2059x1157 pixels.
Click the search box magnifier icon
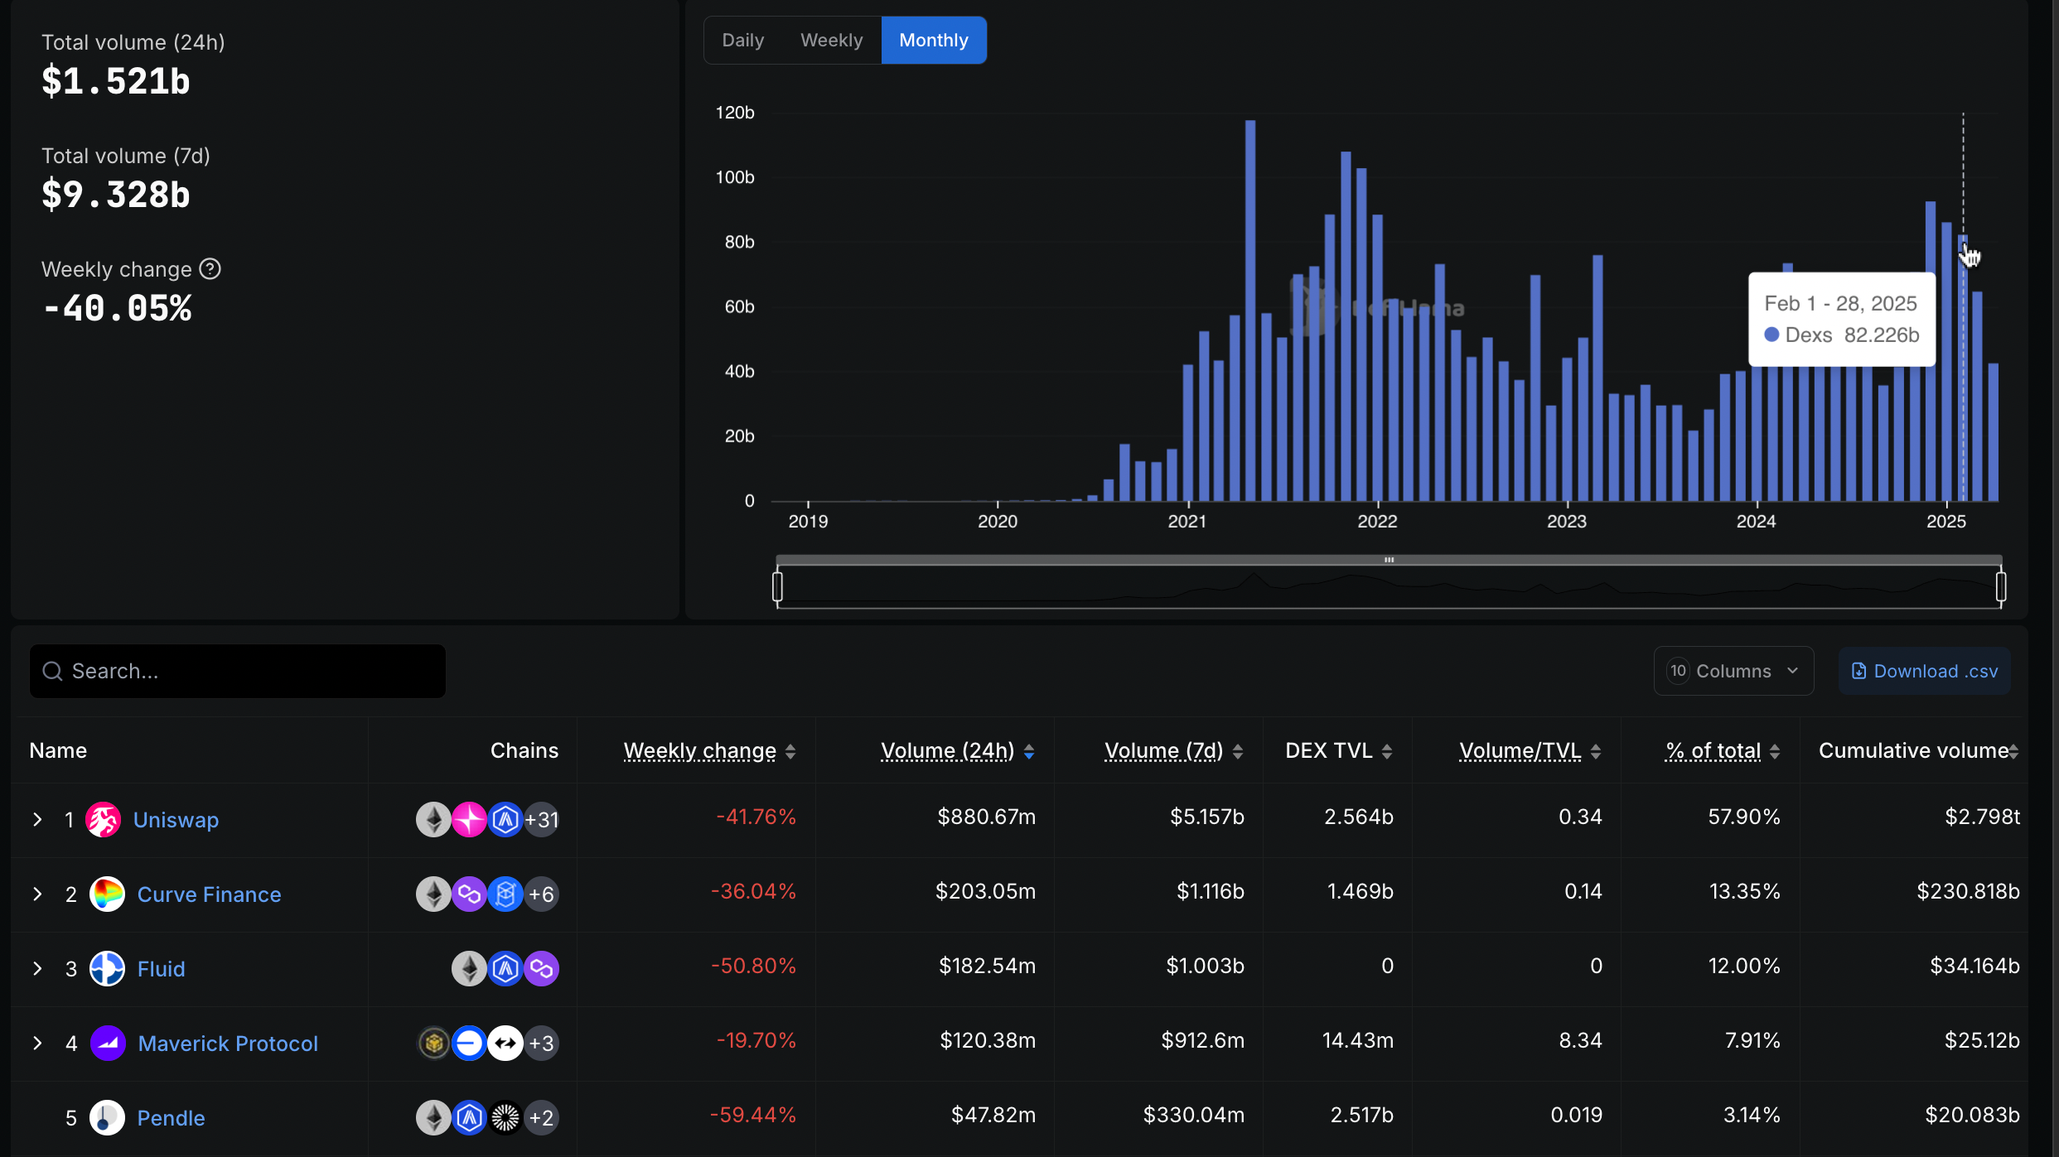click(52, 671)
